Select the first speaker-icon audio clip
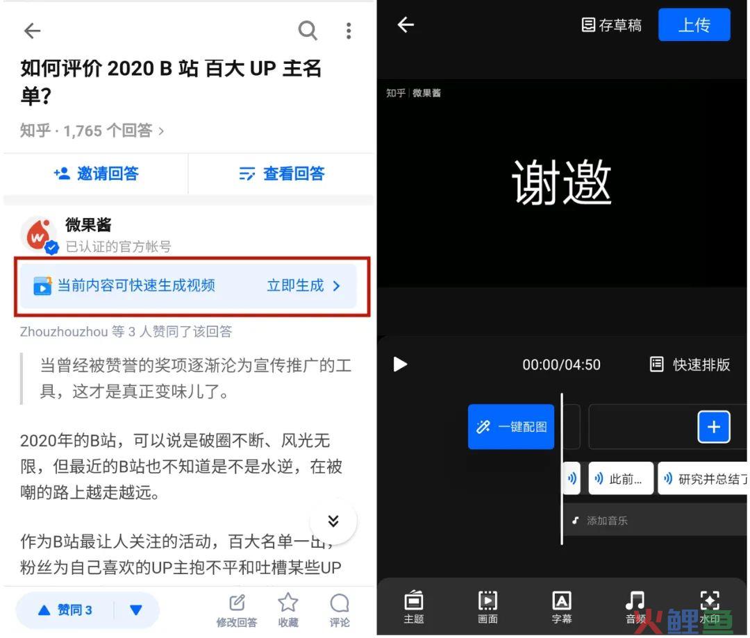 coord(572,478)
